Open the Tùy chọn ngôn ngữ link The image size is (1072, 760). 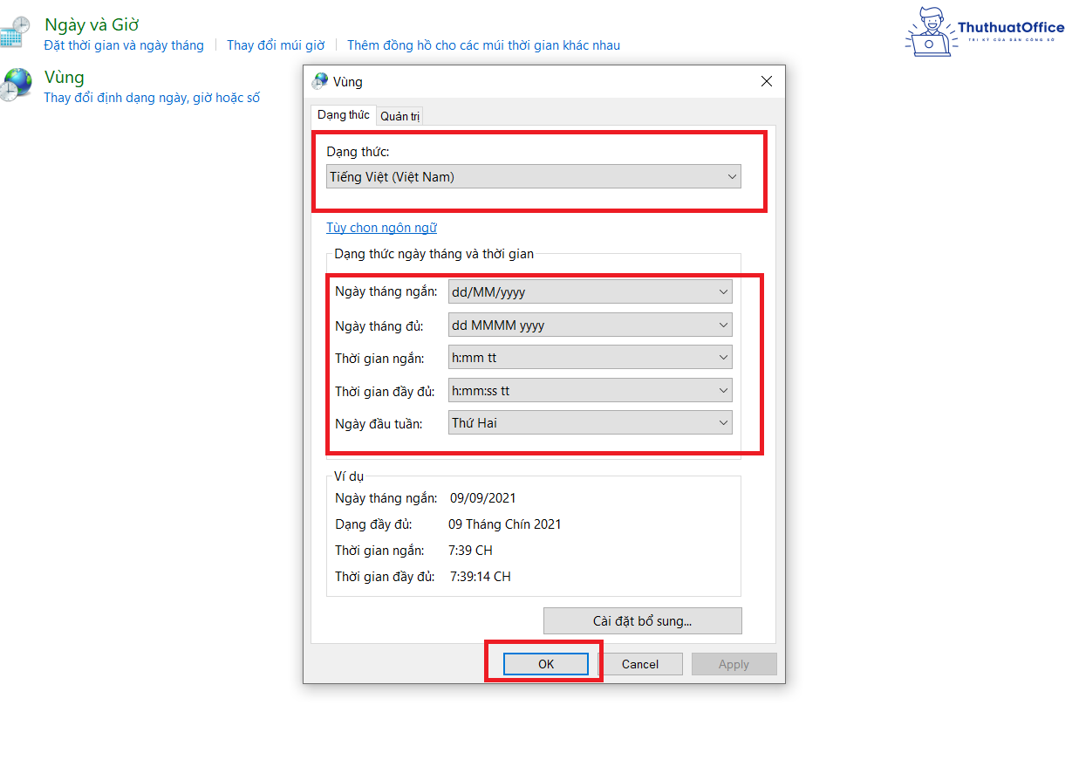click(x=381, y=227)
